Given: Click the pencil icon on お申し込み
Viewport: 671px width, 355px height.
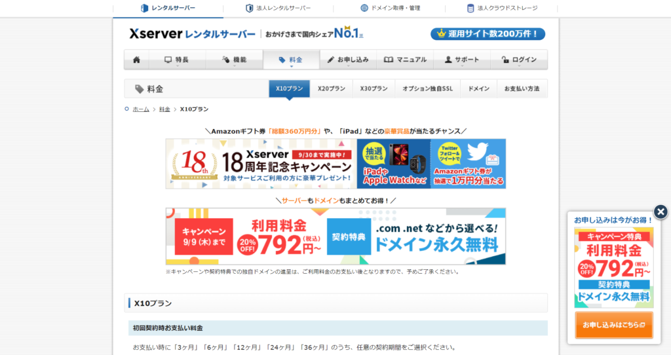Looking at the screenshot, I should pos(331,60).
